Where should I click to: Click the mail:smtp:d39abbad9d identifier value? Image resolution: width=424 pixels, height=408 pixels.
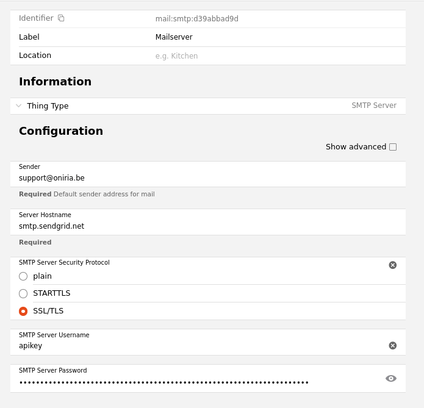coord(197,19)
